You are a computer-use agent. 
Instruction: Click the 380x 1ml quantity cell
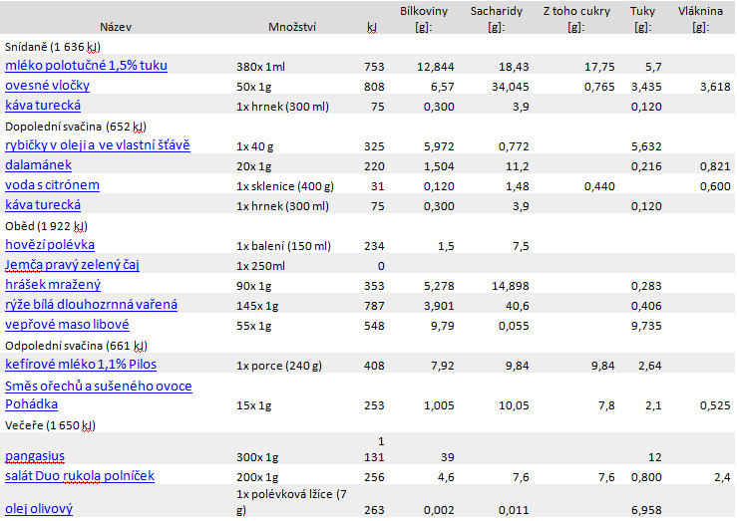(260, 67)
